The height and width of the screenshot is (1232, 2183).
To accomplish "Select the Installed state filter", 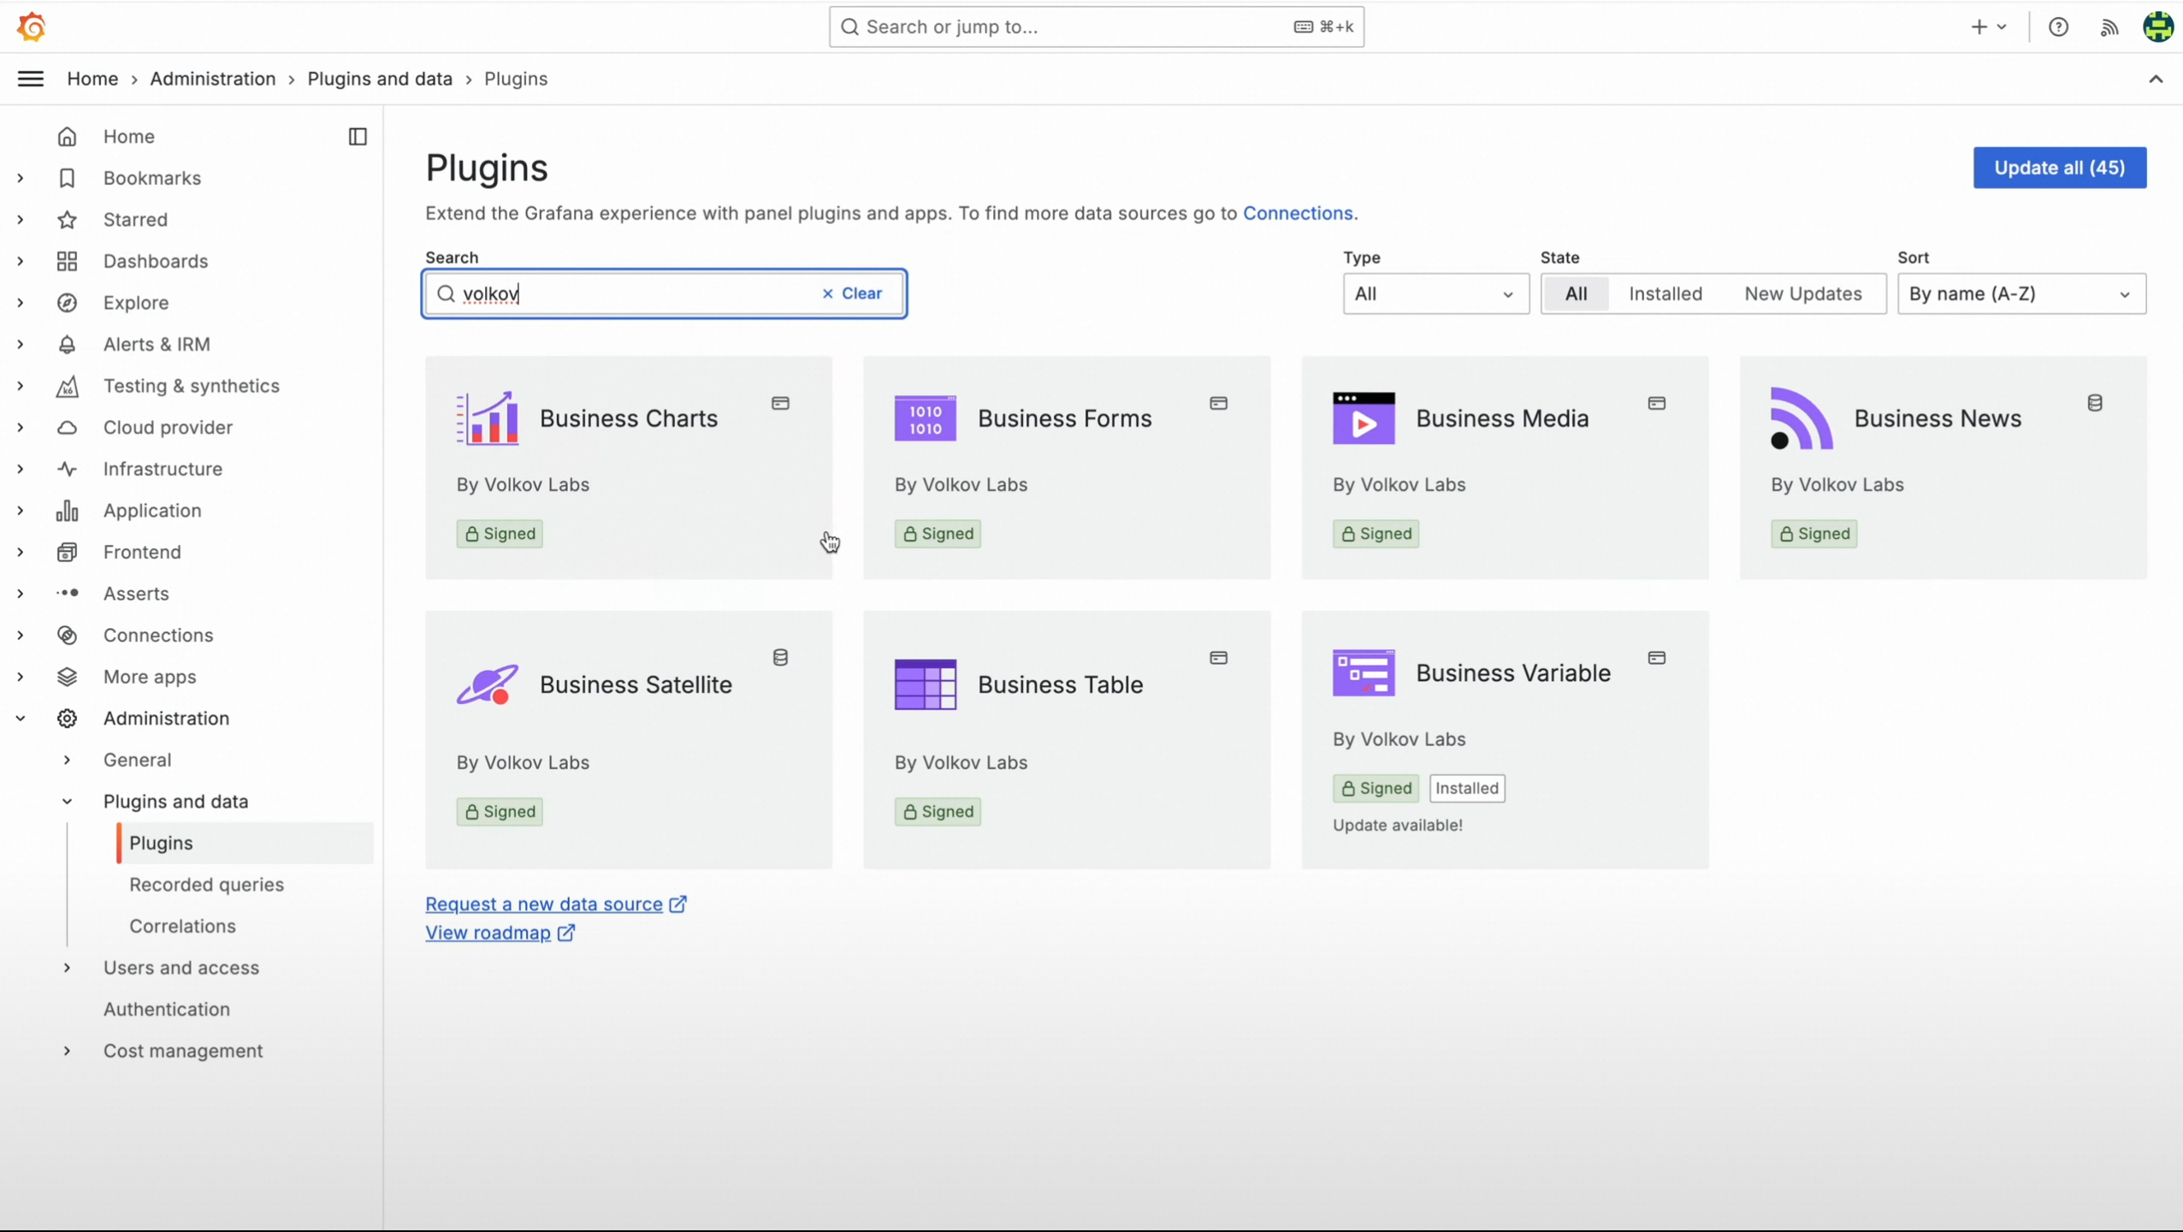I will (1665, 293).
